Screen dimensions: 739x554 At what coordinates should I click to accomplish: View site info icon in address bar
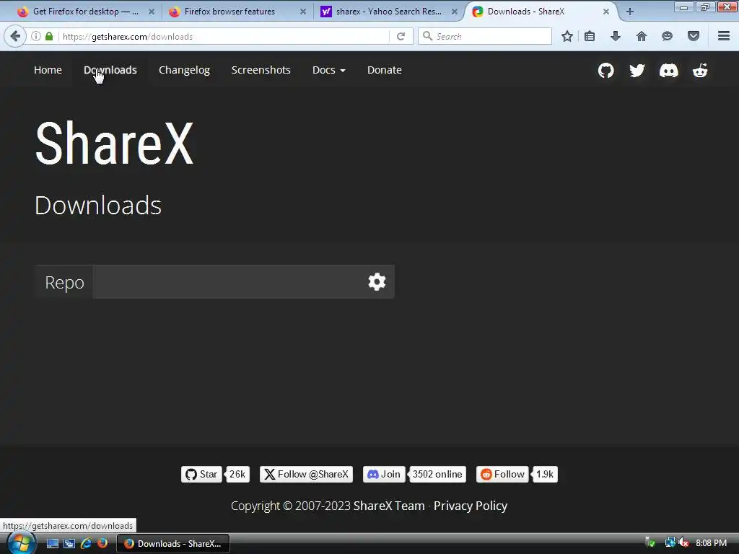click(x=36, y=36)
